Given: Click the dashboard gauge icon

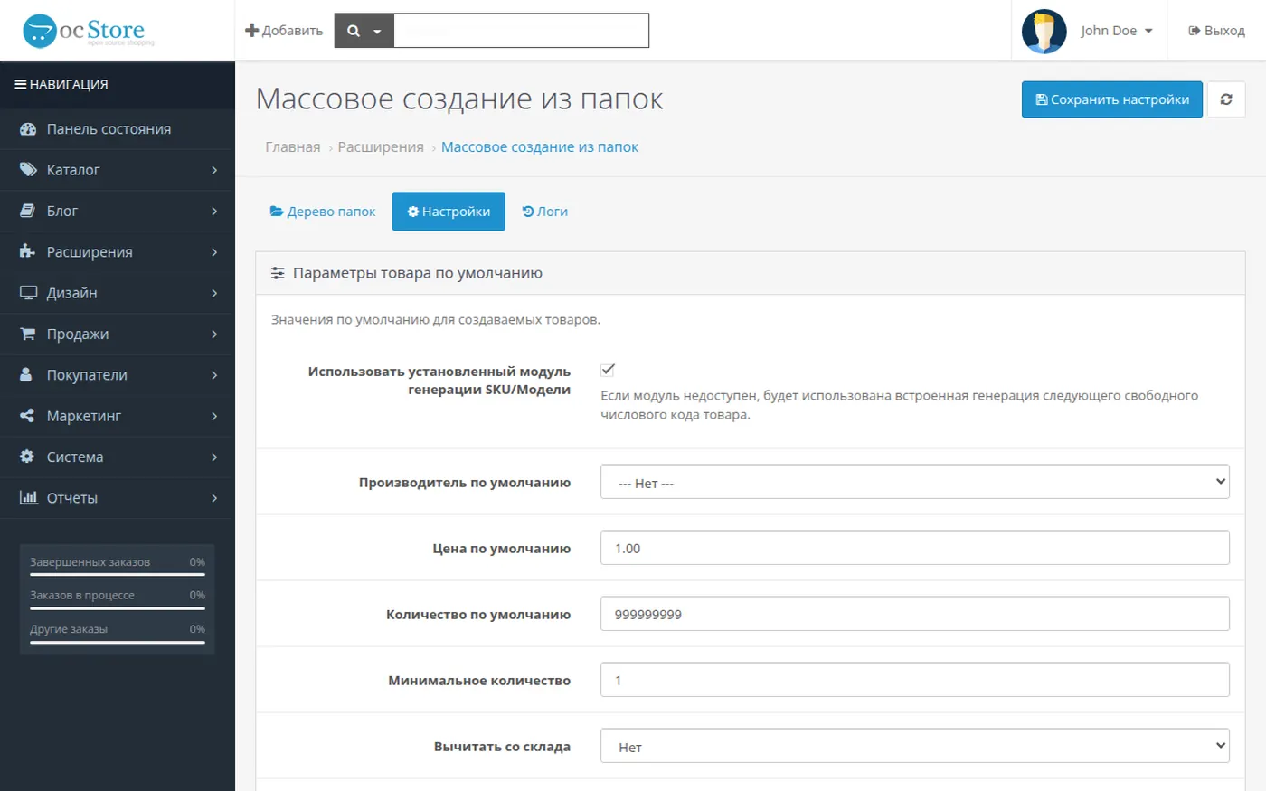Looking at the screenshot, I should click(28, 128).
